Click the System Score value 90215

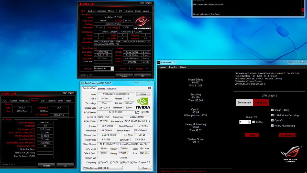(x=196, y=142)
